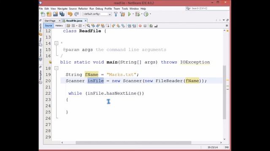This screenshot has width=270, height=151.
Task: Open the Run Project dropdown arrow
Action: tap(133, 14)
